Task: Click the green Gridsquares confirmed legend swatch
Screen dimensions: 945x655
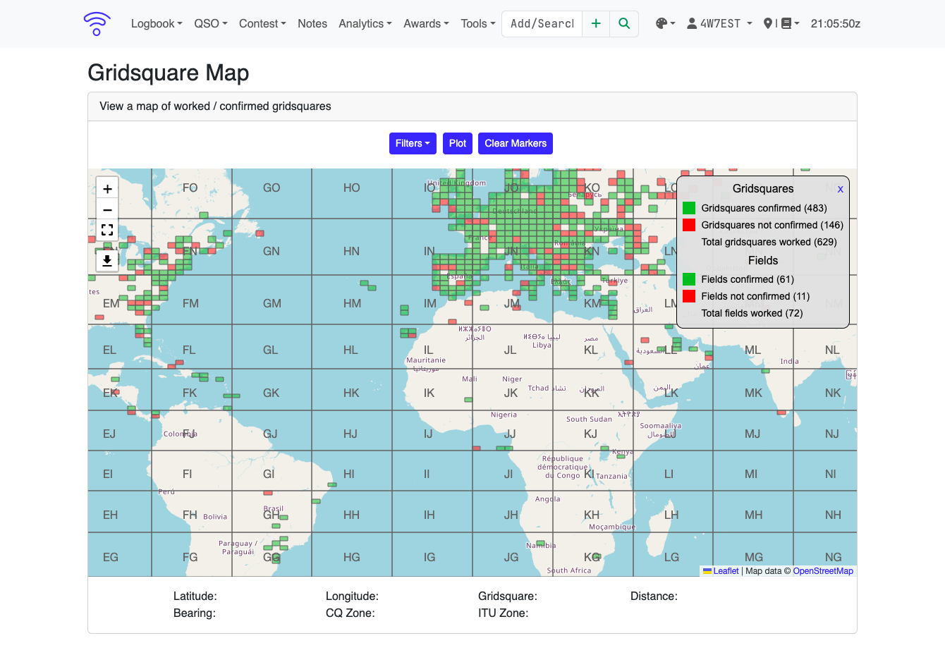Action: pyautogui.click(x=689, y=208)
